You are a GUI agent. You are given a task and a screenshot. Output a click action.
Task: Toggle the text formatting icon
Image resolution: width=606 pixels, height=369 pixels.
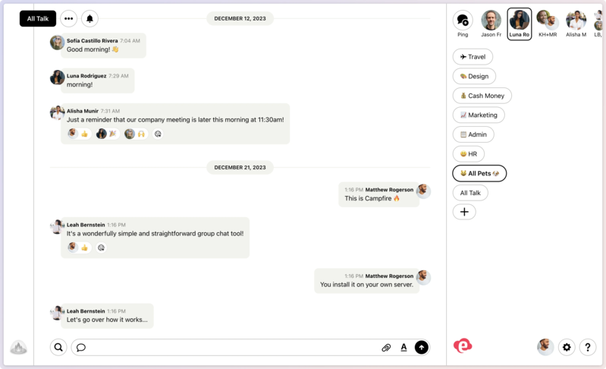point(403,348)
